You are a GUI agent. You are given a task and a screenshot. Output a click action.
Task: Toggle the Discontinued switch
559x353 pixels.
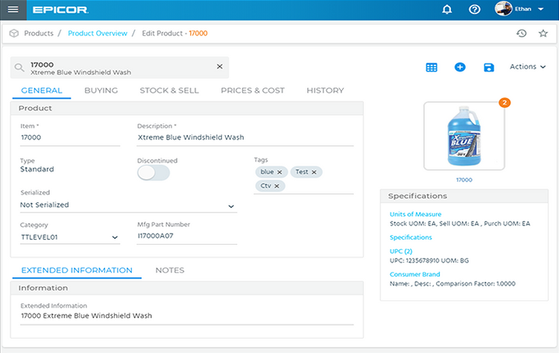pyautogui.click(x=154, y=173)
